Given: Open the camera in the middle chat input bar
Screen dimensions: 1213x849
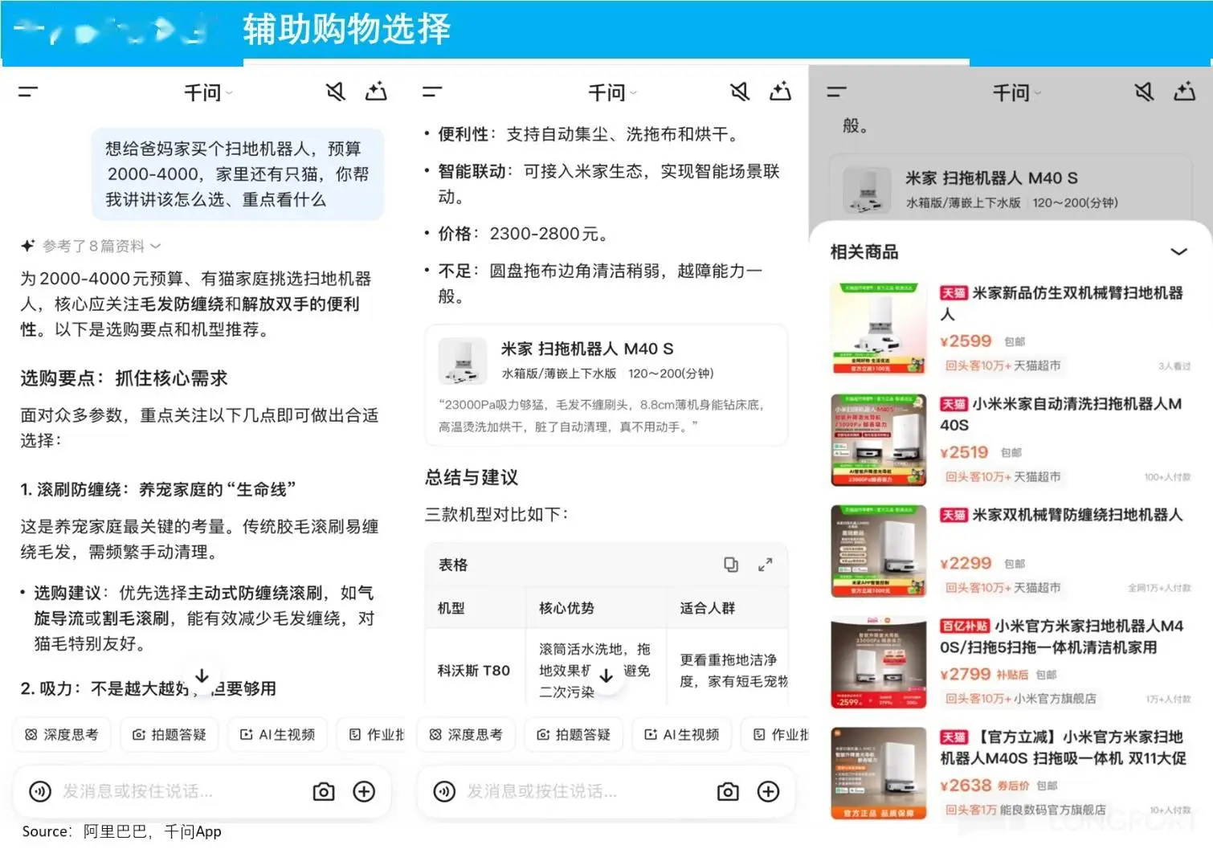Looking at the screenshot, I should pos(728,792).
